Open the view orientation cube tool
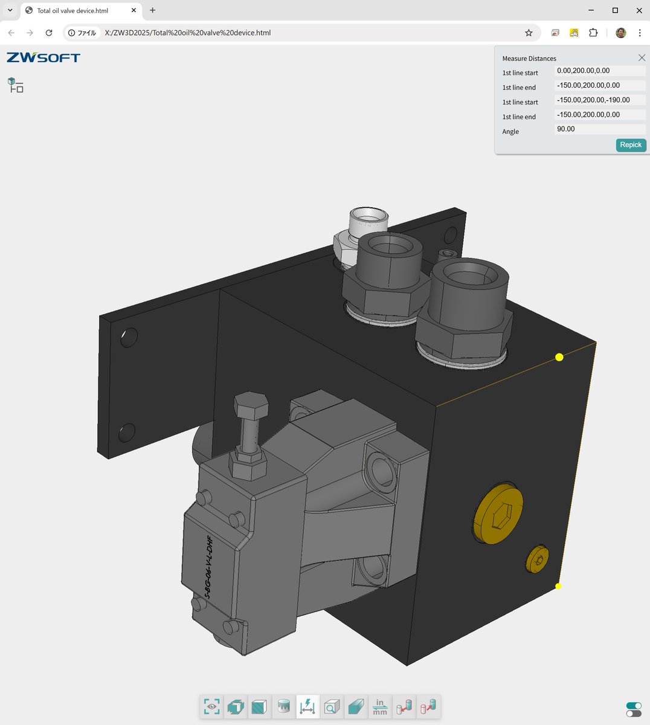 tap(236, 706)
